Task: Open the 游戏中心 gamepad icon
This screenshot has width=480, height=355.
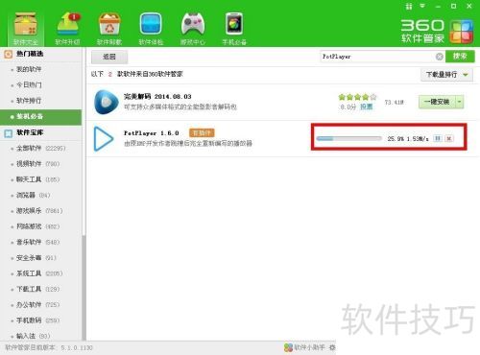Action: click(x=193, y=24)
